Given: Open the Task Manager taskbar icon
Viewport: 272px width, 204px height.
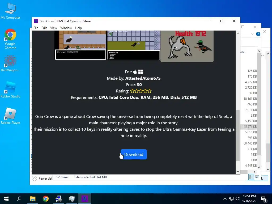Looking at the screenshot, I should (x=72, y=199).
